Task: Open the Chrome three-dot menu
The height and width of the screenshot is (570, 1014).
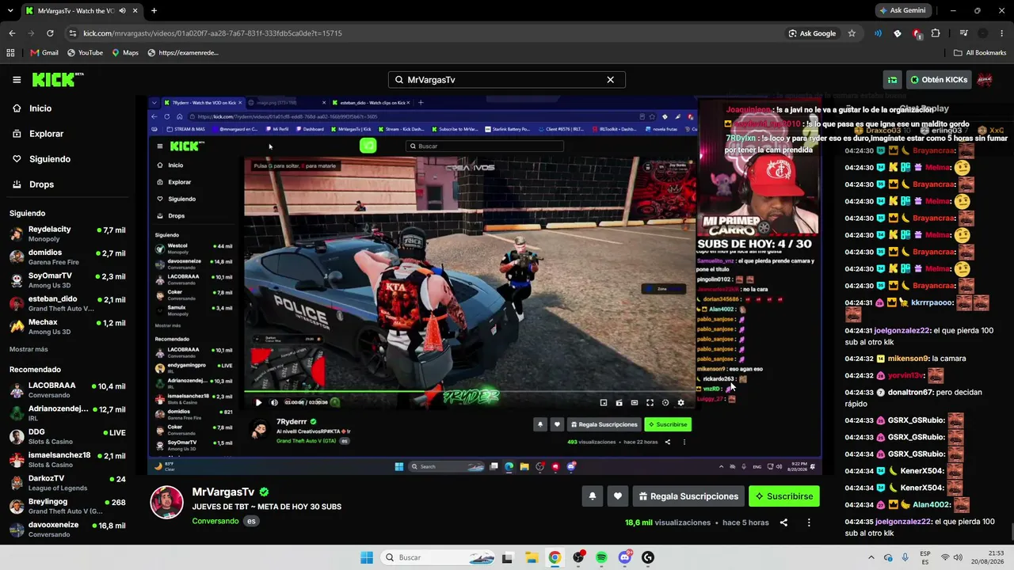Action: [x=1001, y=33]
